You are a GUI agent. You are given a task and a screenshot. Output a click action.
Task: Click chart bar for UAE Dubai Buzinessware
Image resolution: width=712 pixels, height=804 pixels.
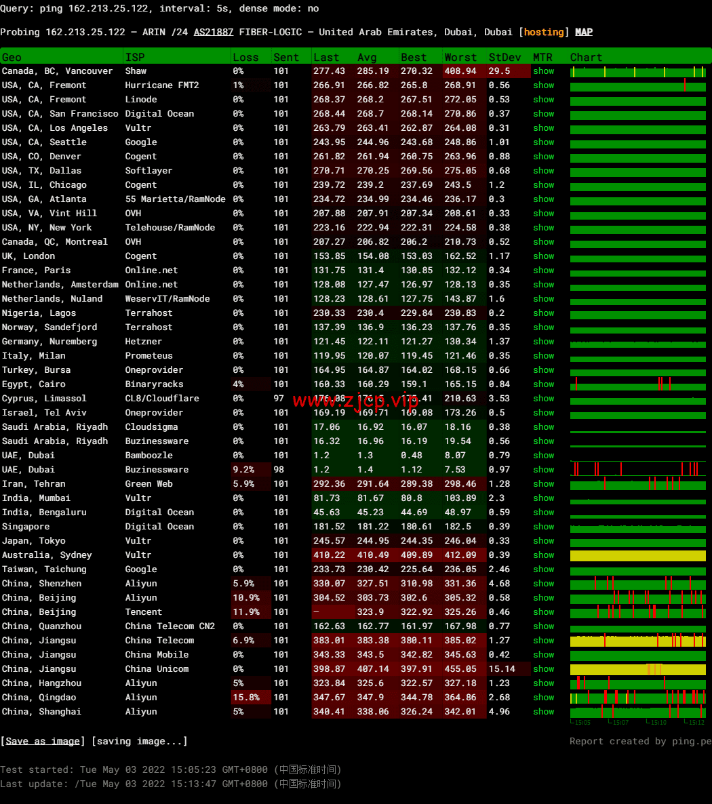pos(637,468)
